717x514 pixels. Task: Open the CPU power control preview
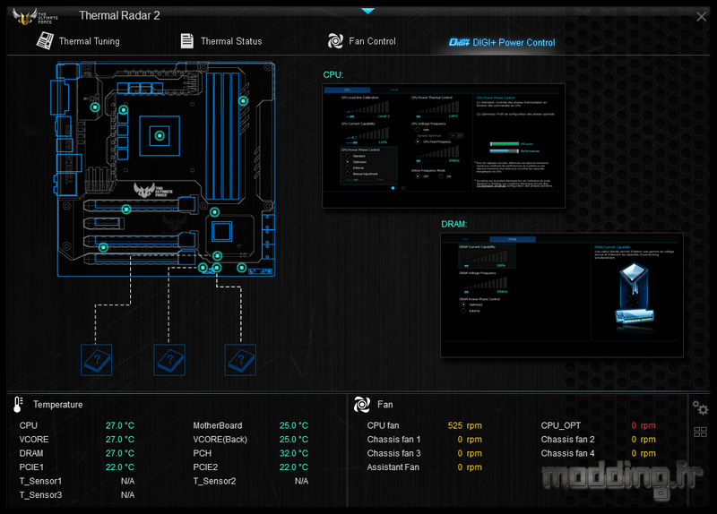click(x=444, y=146)
